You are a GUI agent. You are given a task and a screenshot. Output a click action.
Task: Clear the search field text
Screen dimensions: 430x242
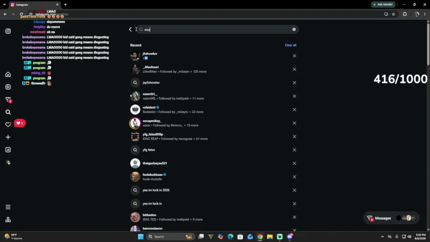[294, 30]
